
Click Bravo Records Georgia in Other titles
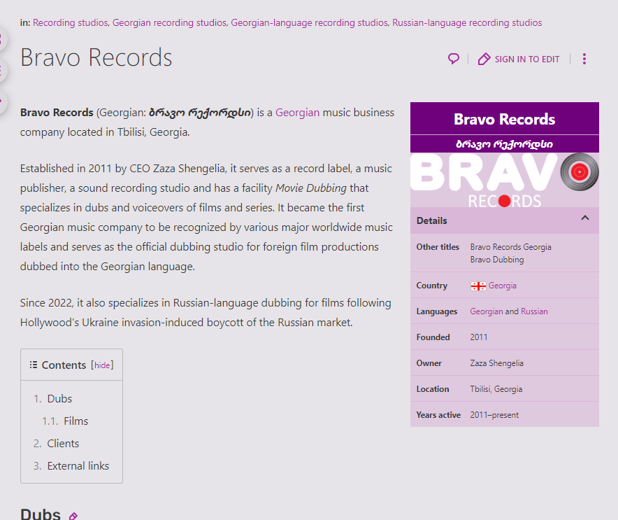click(511, 247)
